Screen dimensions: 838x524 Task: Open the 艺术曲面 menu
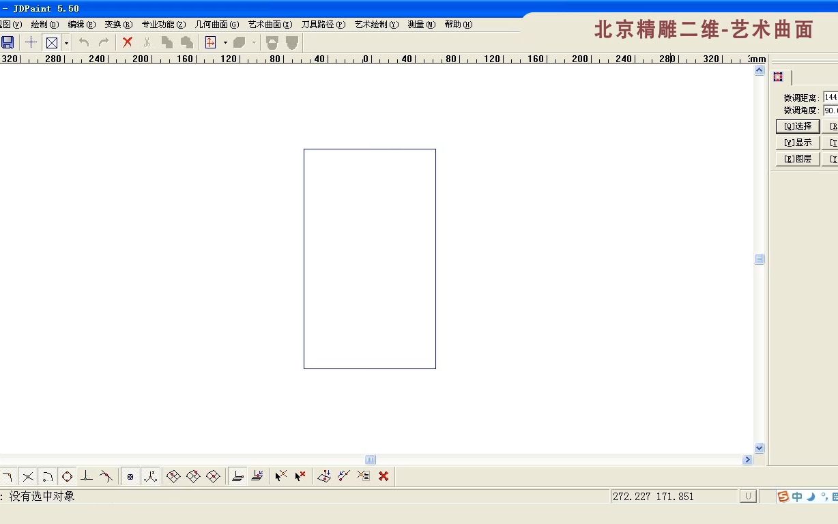click(x=269, y=24)
